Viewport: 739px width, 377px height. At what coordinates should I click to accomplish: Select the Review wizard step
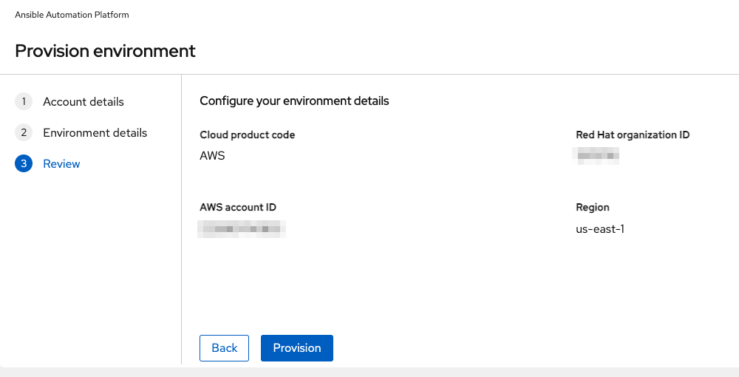[x=62, y=164]
